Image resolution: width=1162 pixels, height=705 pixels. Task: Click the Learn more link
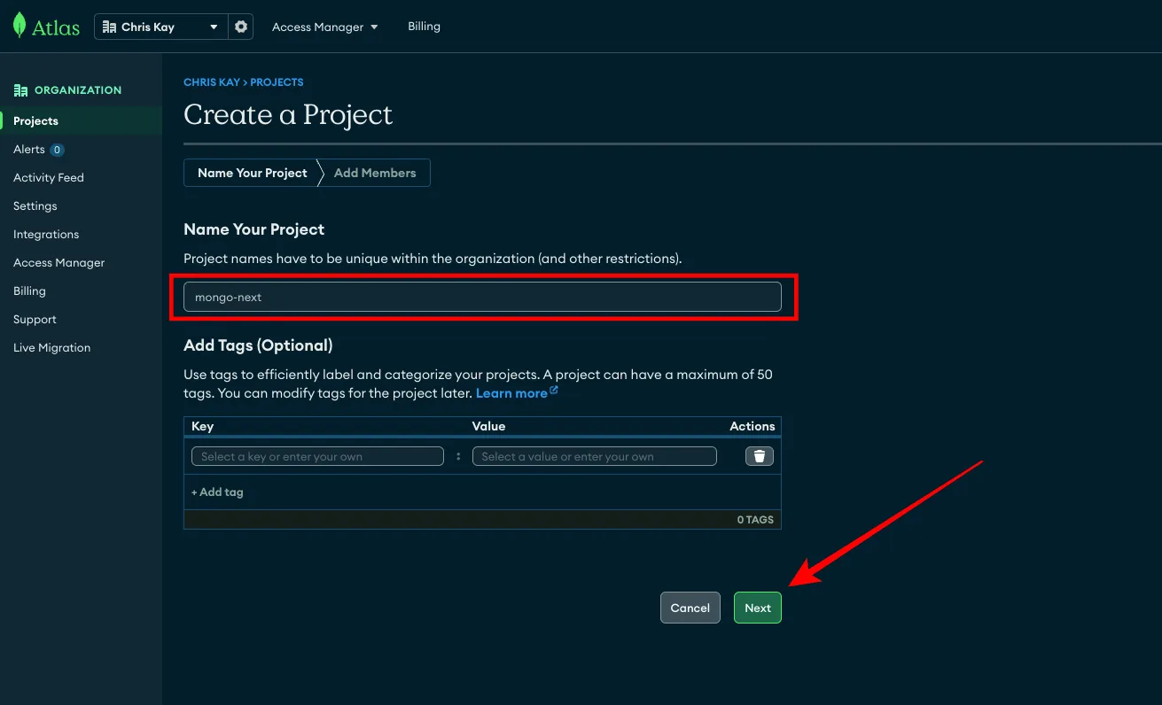(x=511, y=393)
